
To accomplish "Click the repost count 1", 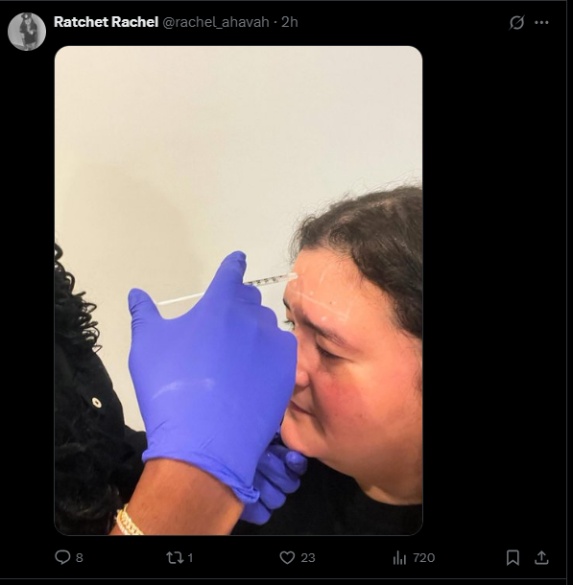I will [x=190, y=558].
